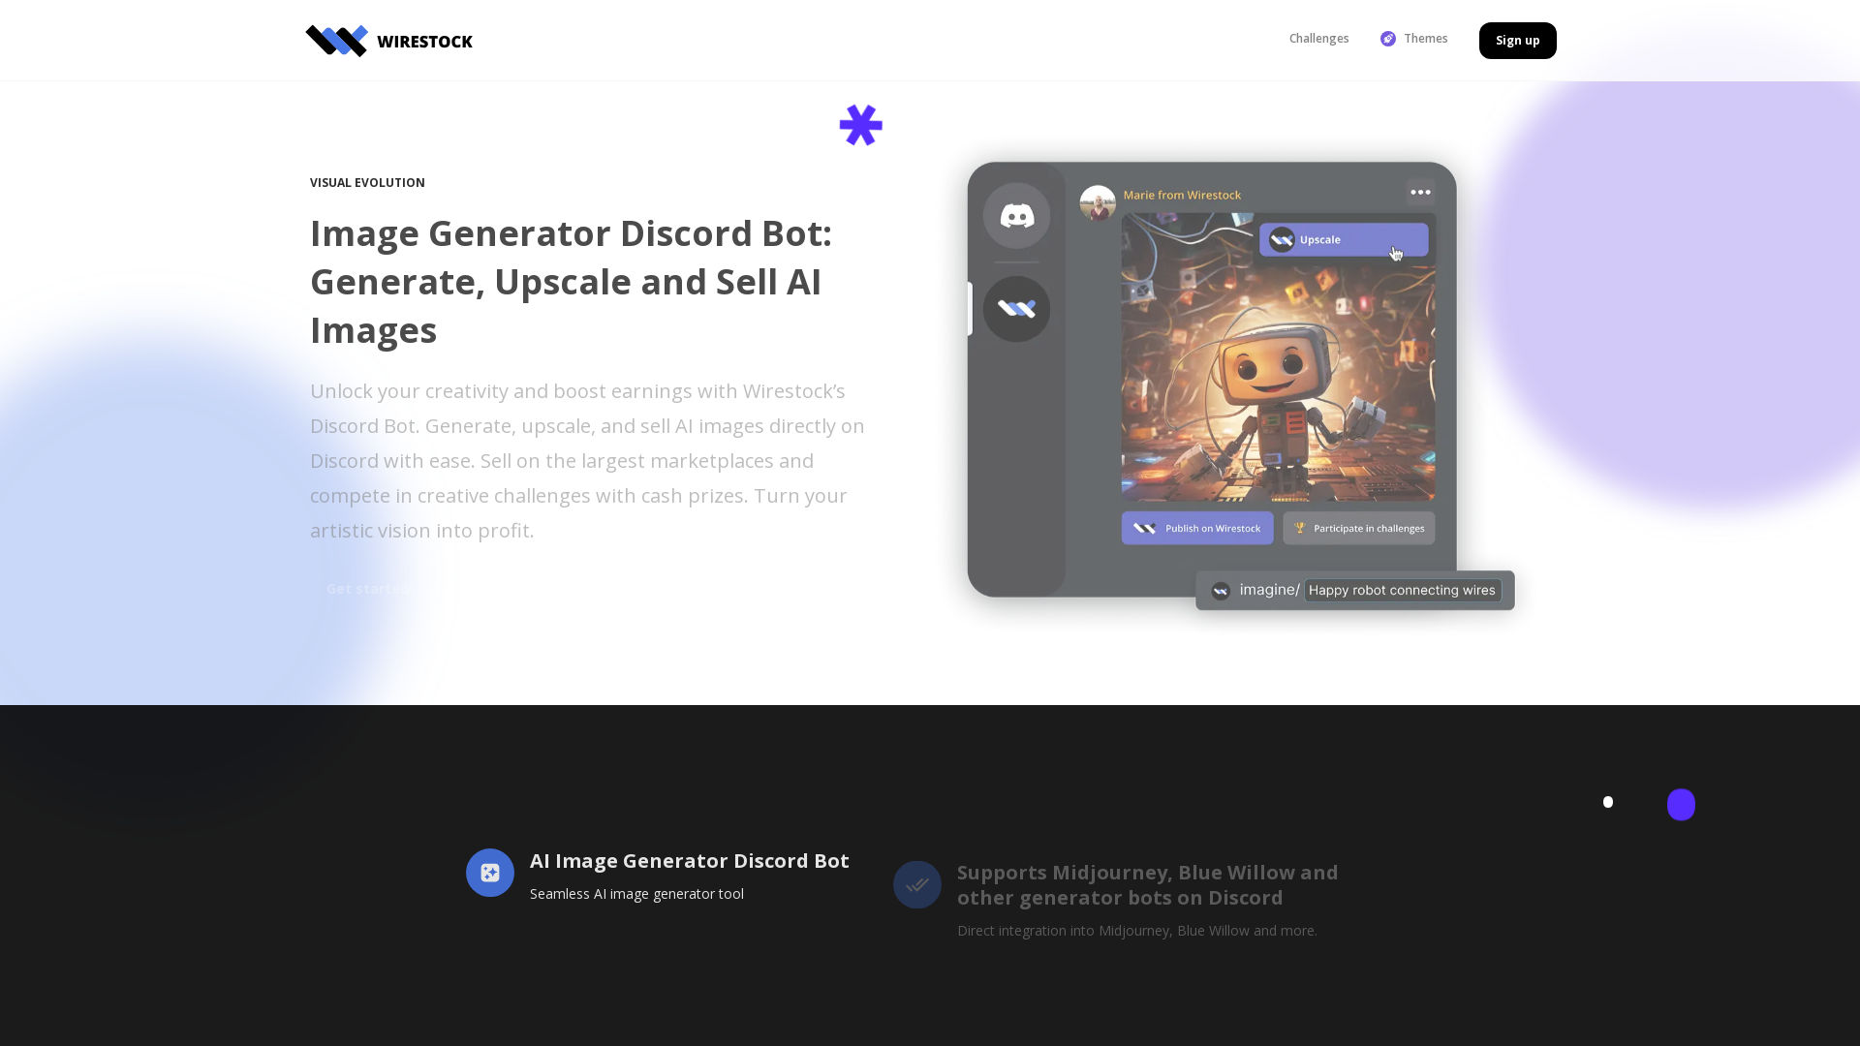Click the Themes planet icon in navbar
Screen dimensions: 1860x1046
pos(1387,39)
